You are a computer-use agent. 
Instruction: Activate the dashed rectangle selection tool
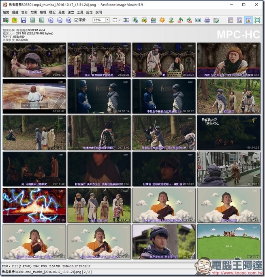point(115,20)
